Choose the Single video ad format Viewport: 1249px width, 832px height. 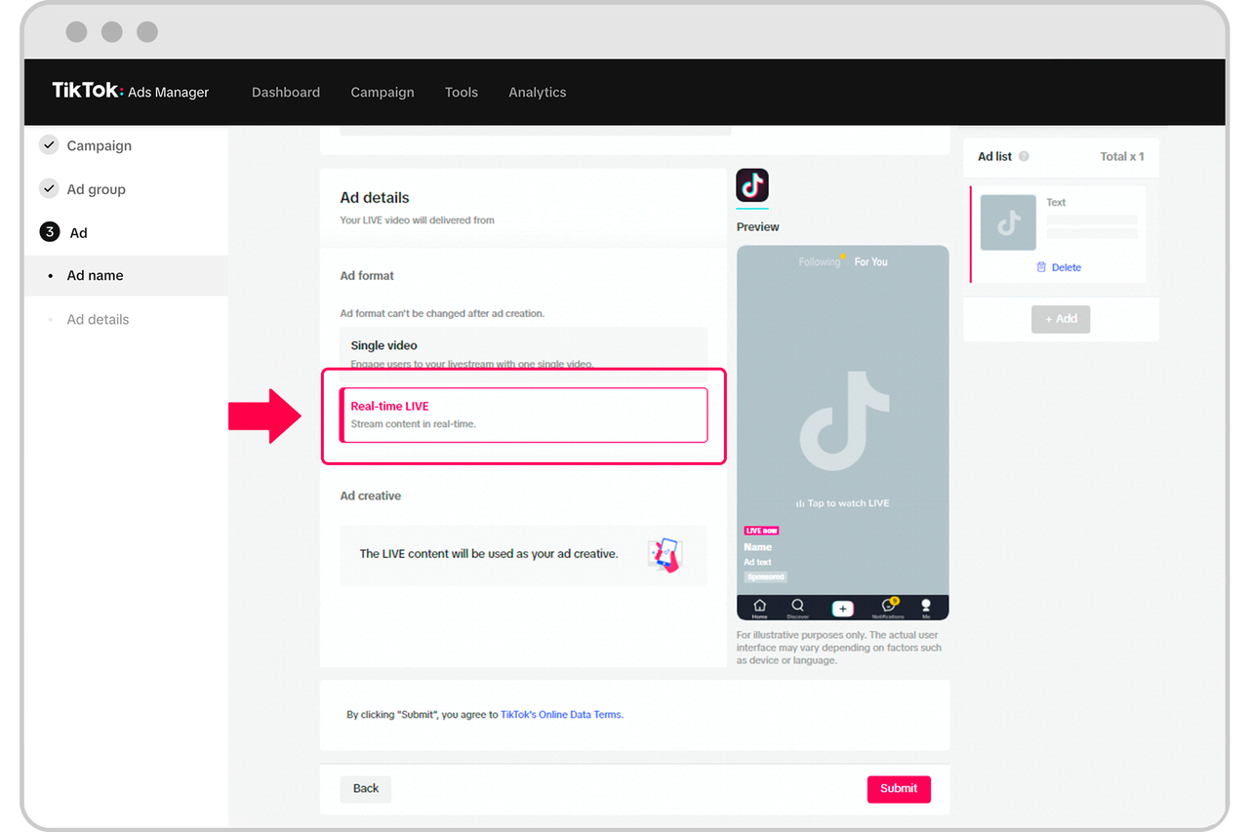click(x=524, y=349)
